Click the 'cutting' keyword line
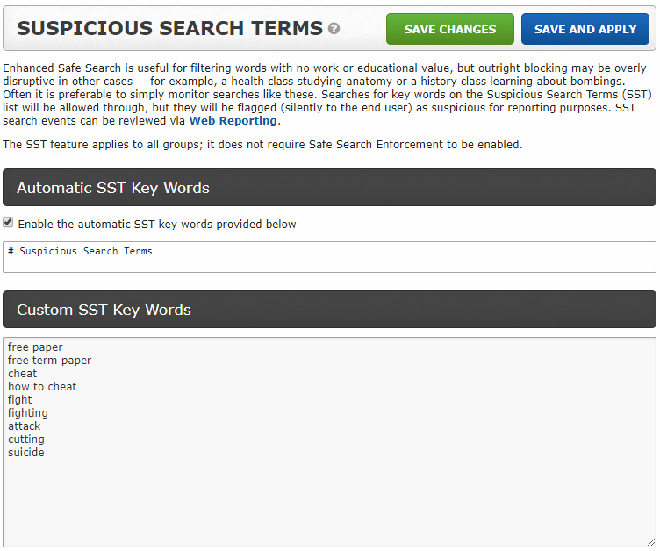 pyautogui.click(x=26, y=439)
